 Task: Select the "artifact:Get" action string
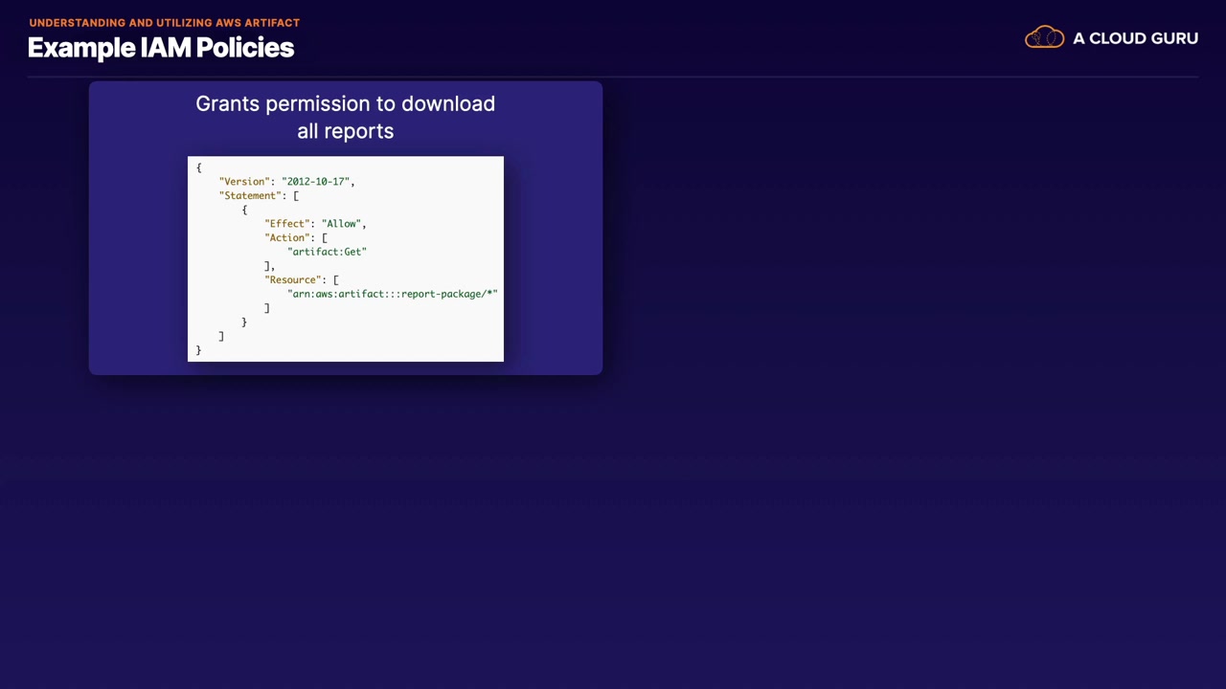pyautogui.click(x=327, y=252)
